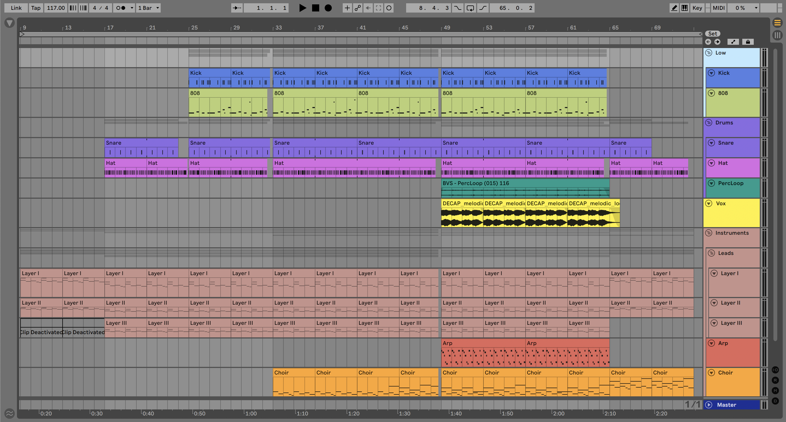786x422 pixels.
Task: Toggle the computer MIDI keyboard icon
Action: pyautogui.click(x=684, y=8)
